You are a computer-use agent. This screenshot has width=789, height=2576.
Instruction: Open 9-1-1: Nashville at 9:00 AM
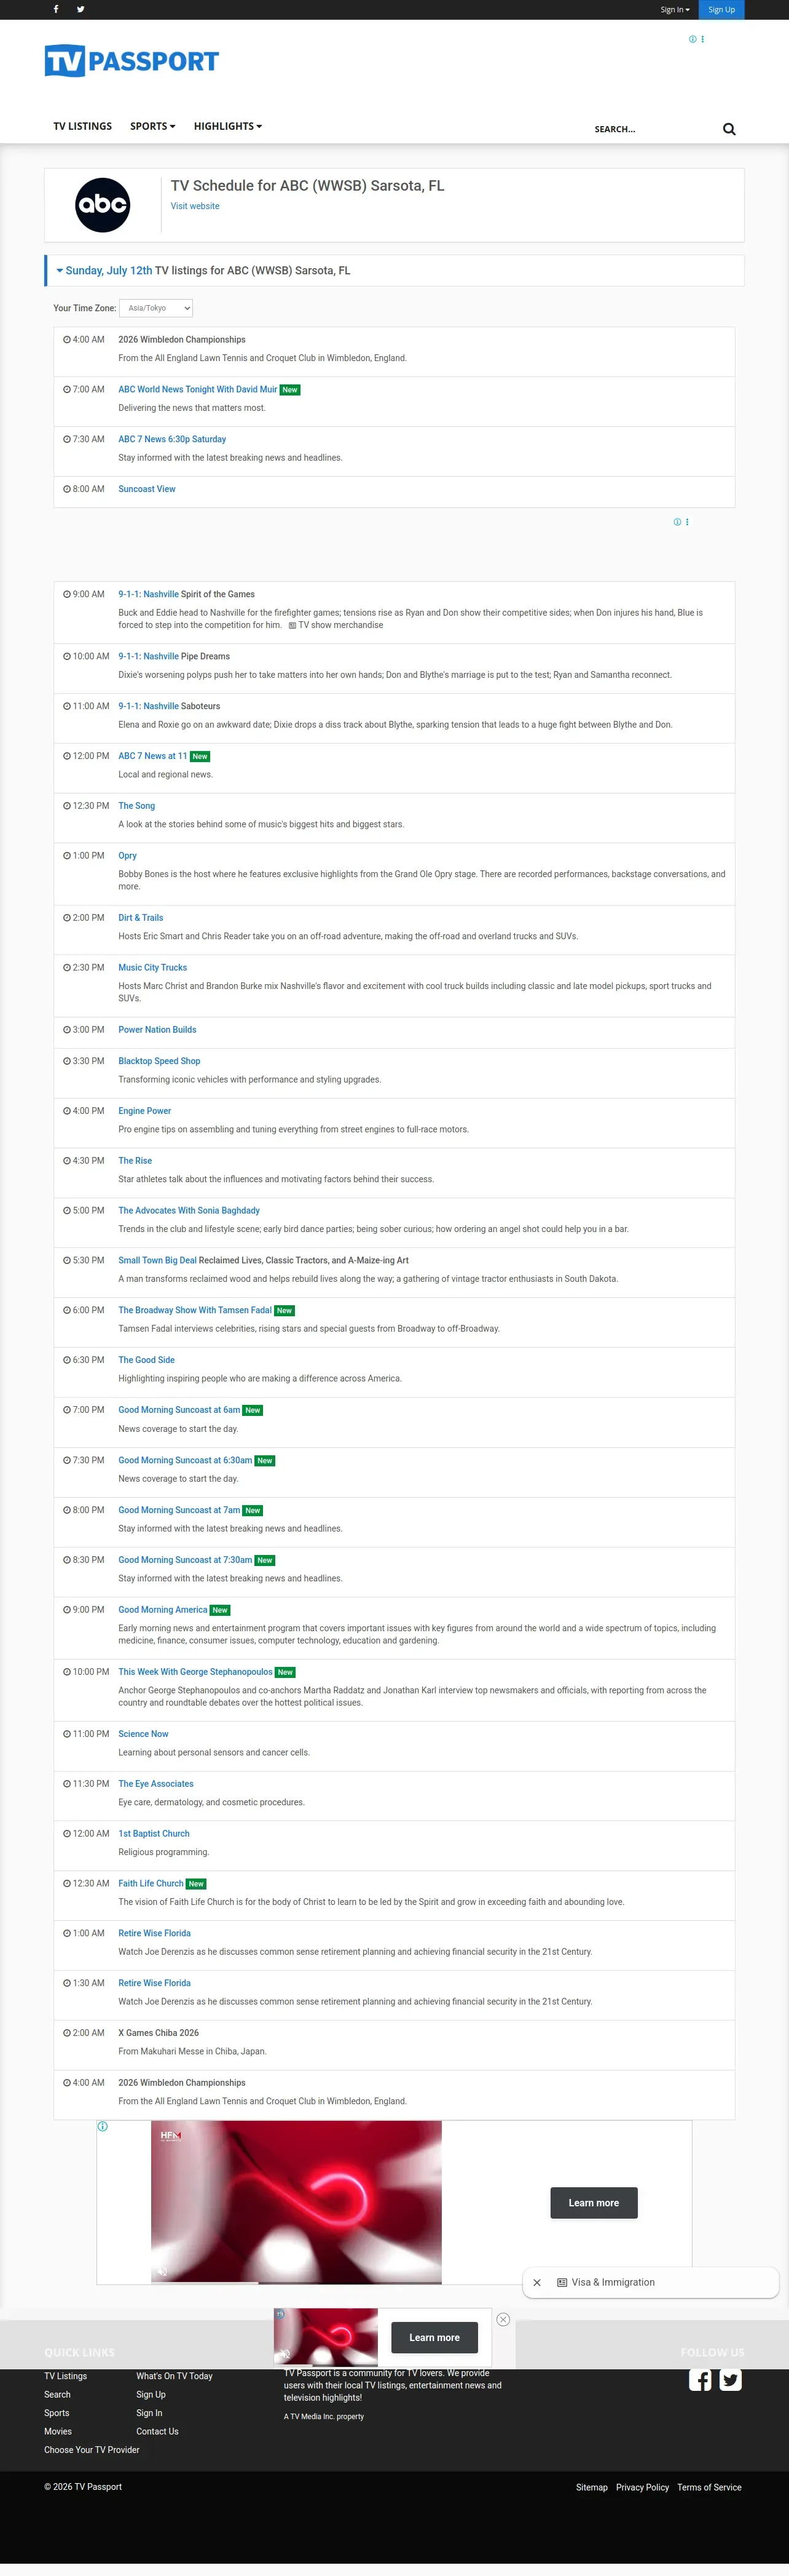148,594
